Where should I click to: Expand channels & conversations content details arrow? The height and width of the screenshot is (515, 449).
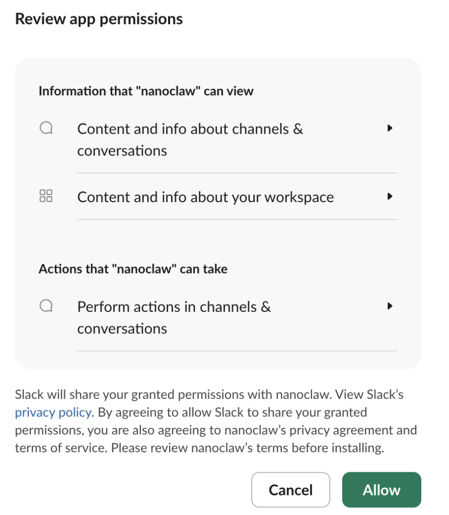(x=389, y=128)
